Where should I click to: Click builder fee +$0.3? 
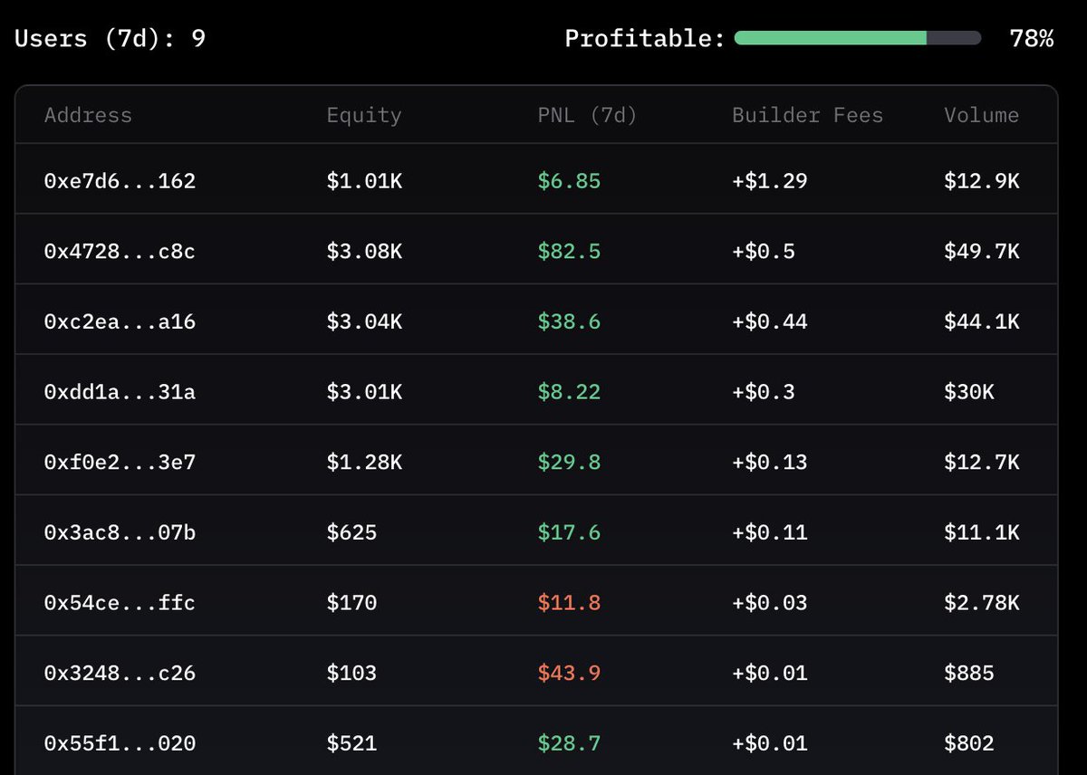click(x=764, y=392)
